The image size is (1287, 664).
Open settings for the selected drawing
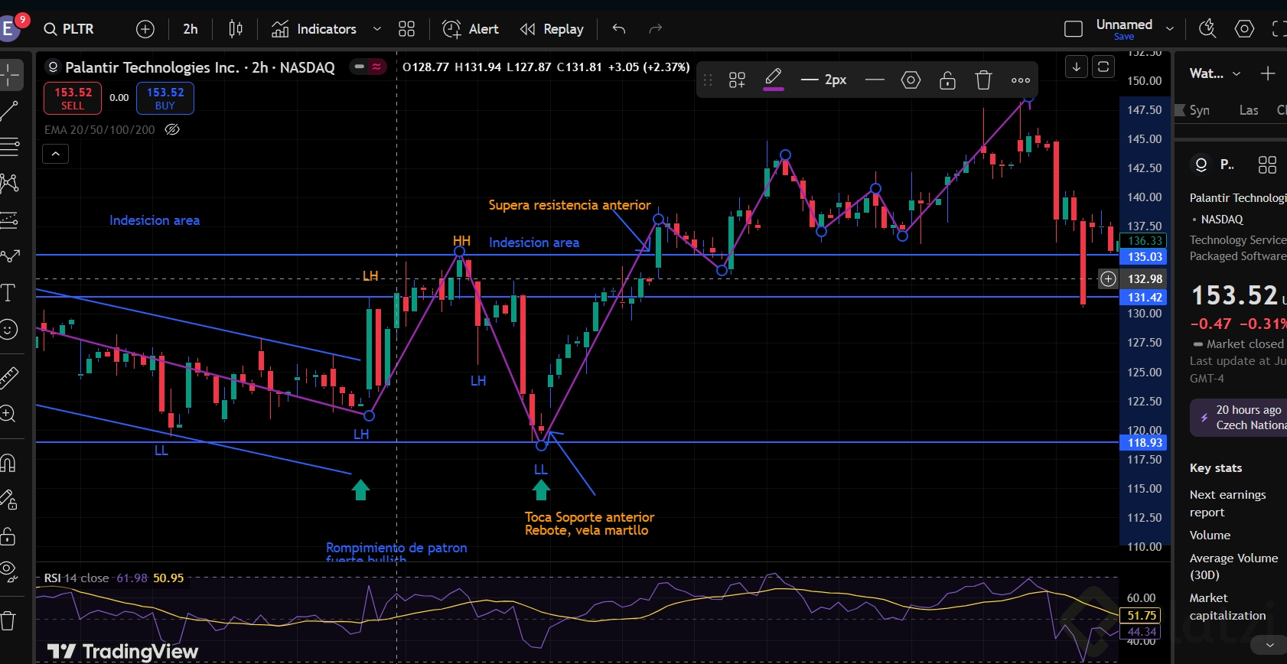[911, 80]
